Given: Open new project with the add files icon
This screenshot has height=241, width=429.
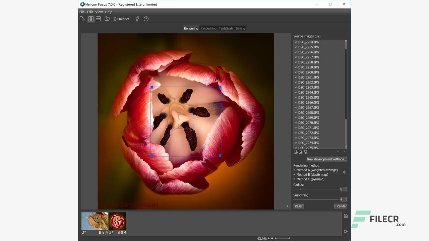Looking at the screenshot, I should (82, 19).
